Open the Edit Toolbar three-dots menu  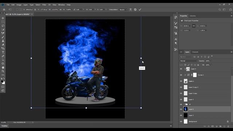3,75
